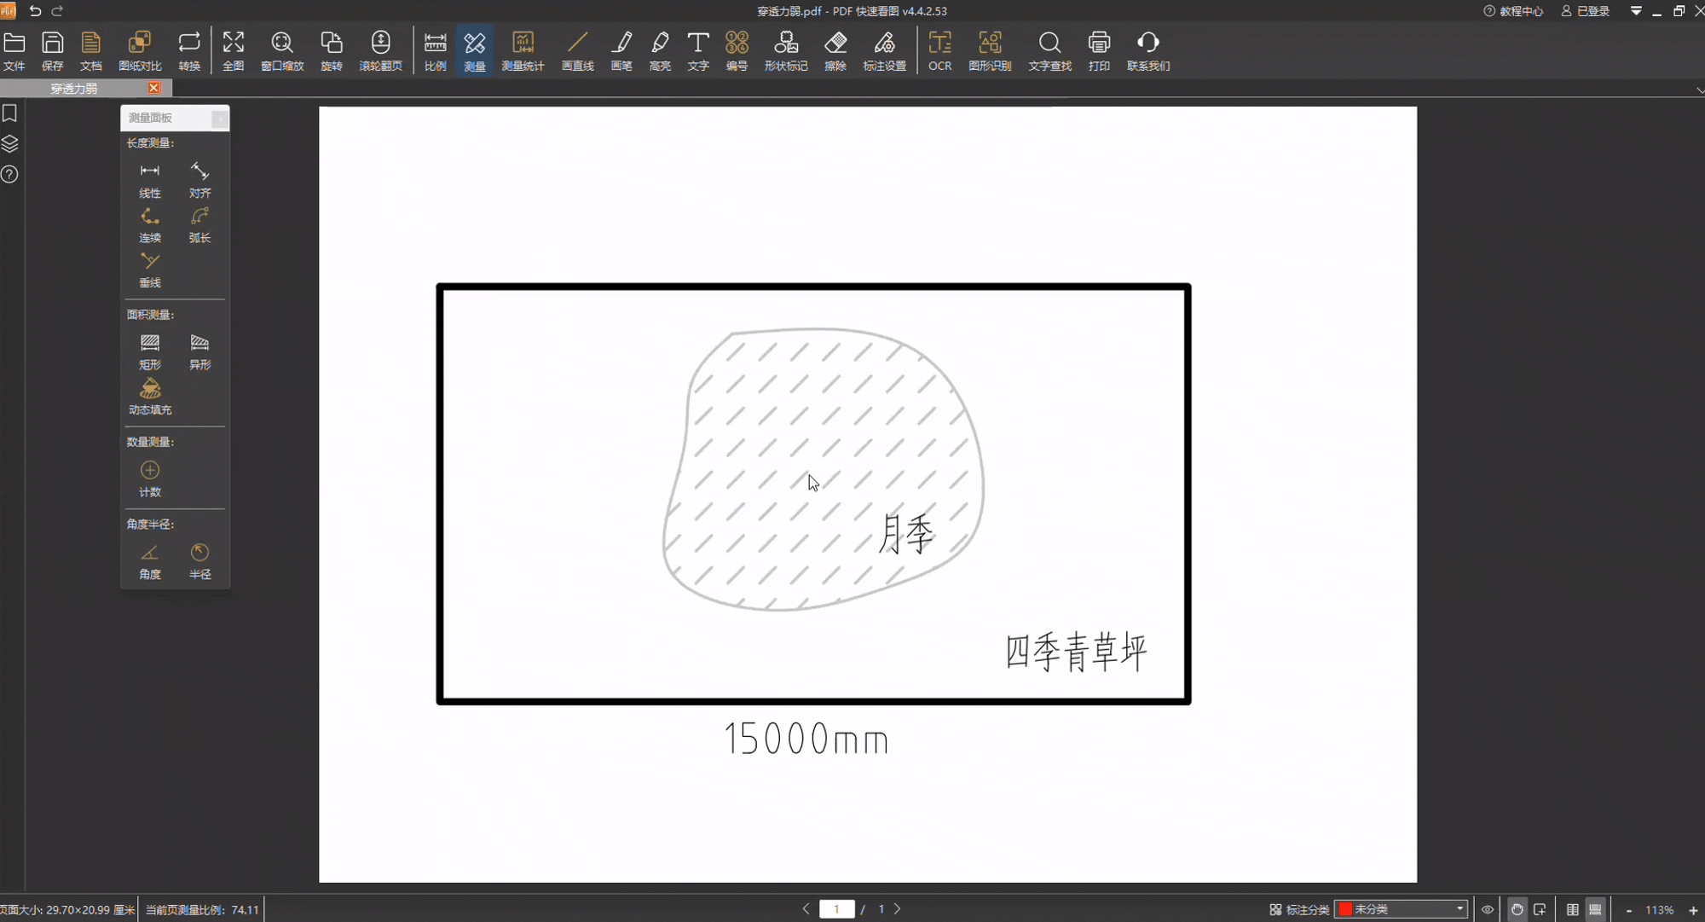Select 动态填充 dynamic fill area tool
1705x922 pixels.
click(x=150, y=397)
